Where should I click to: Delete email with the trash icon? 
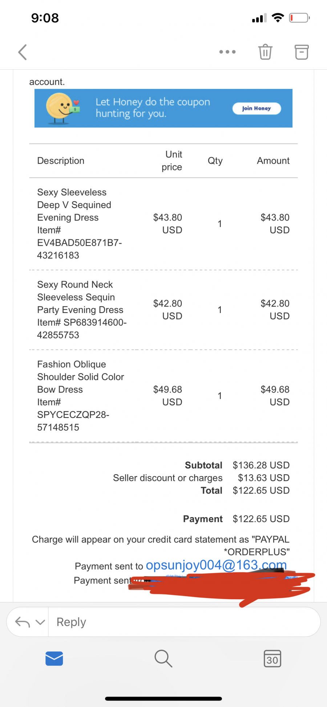[265, 52]
